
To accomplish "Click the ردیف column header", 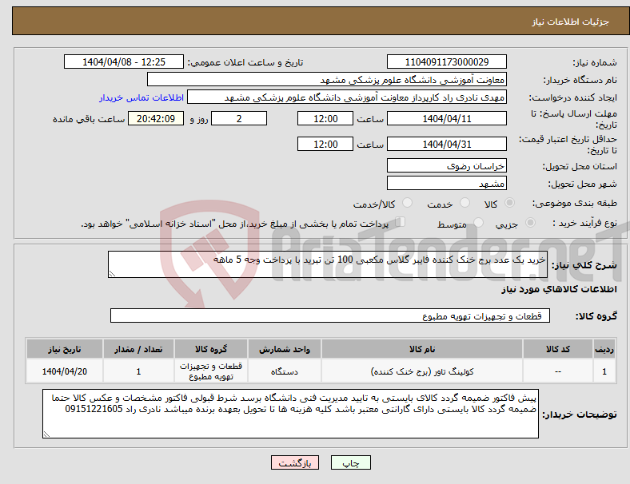I will click(604, 349).
